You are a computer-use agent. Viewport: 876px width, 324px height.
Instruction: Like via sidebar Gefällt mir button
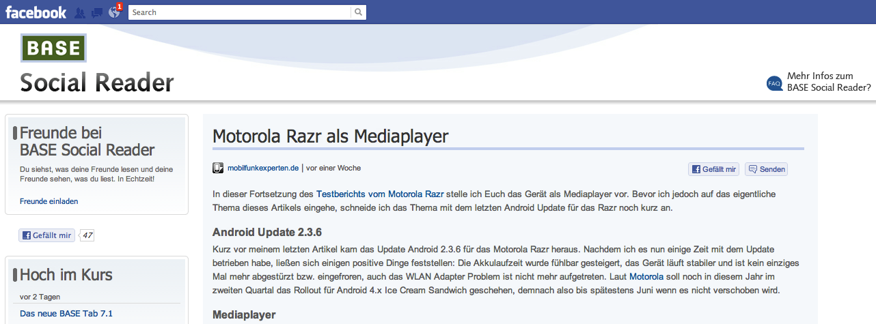pos(46,235)
